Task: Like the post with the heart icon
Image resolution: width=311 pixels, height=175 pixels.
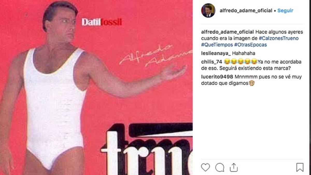Action: [205, 167]
